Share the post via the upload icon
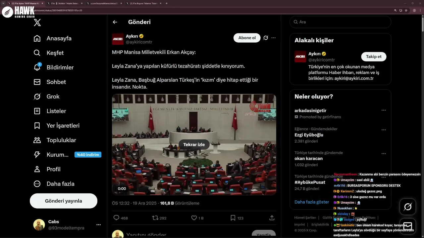The height and width of the screenshot is (238, 424). pos(272,218)
